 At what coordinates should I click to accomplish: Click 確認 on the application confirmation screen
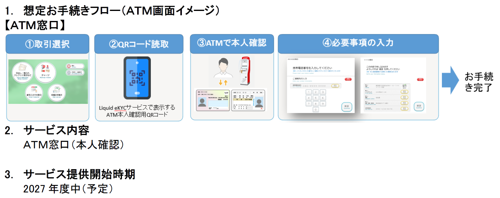click(419, 107)
